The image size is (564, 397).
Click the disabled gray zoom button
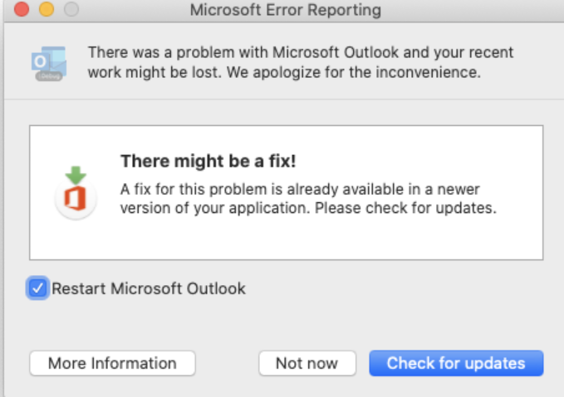[x=71, y=11]
